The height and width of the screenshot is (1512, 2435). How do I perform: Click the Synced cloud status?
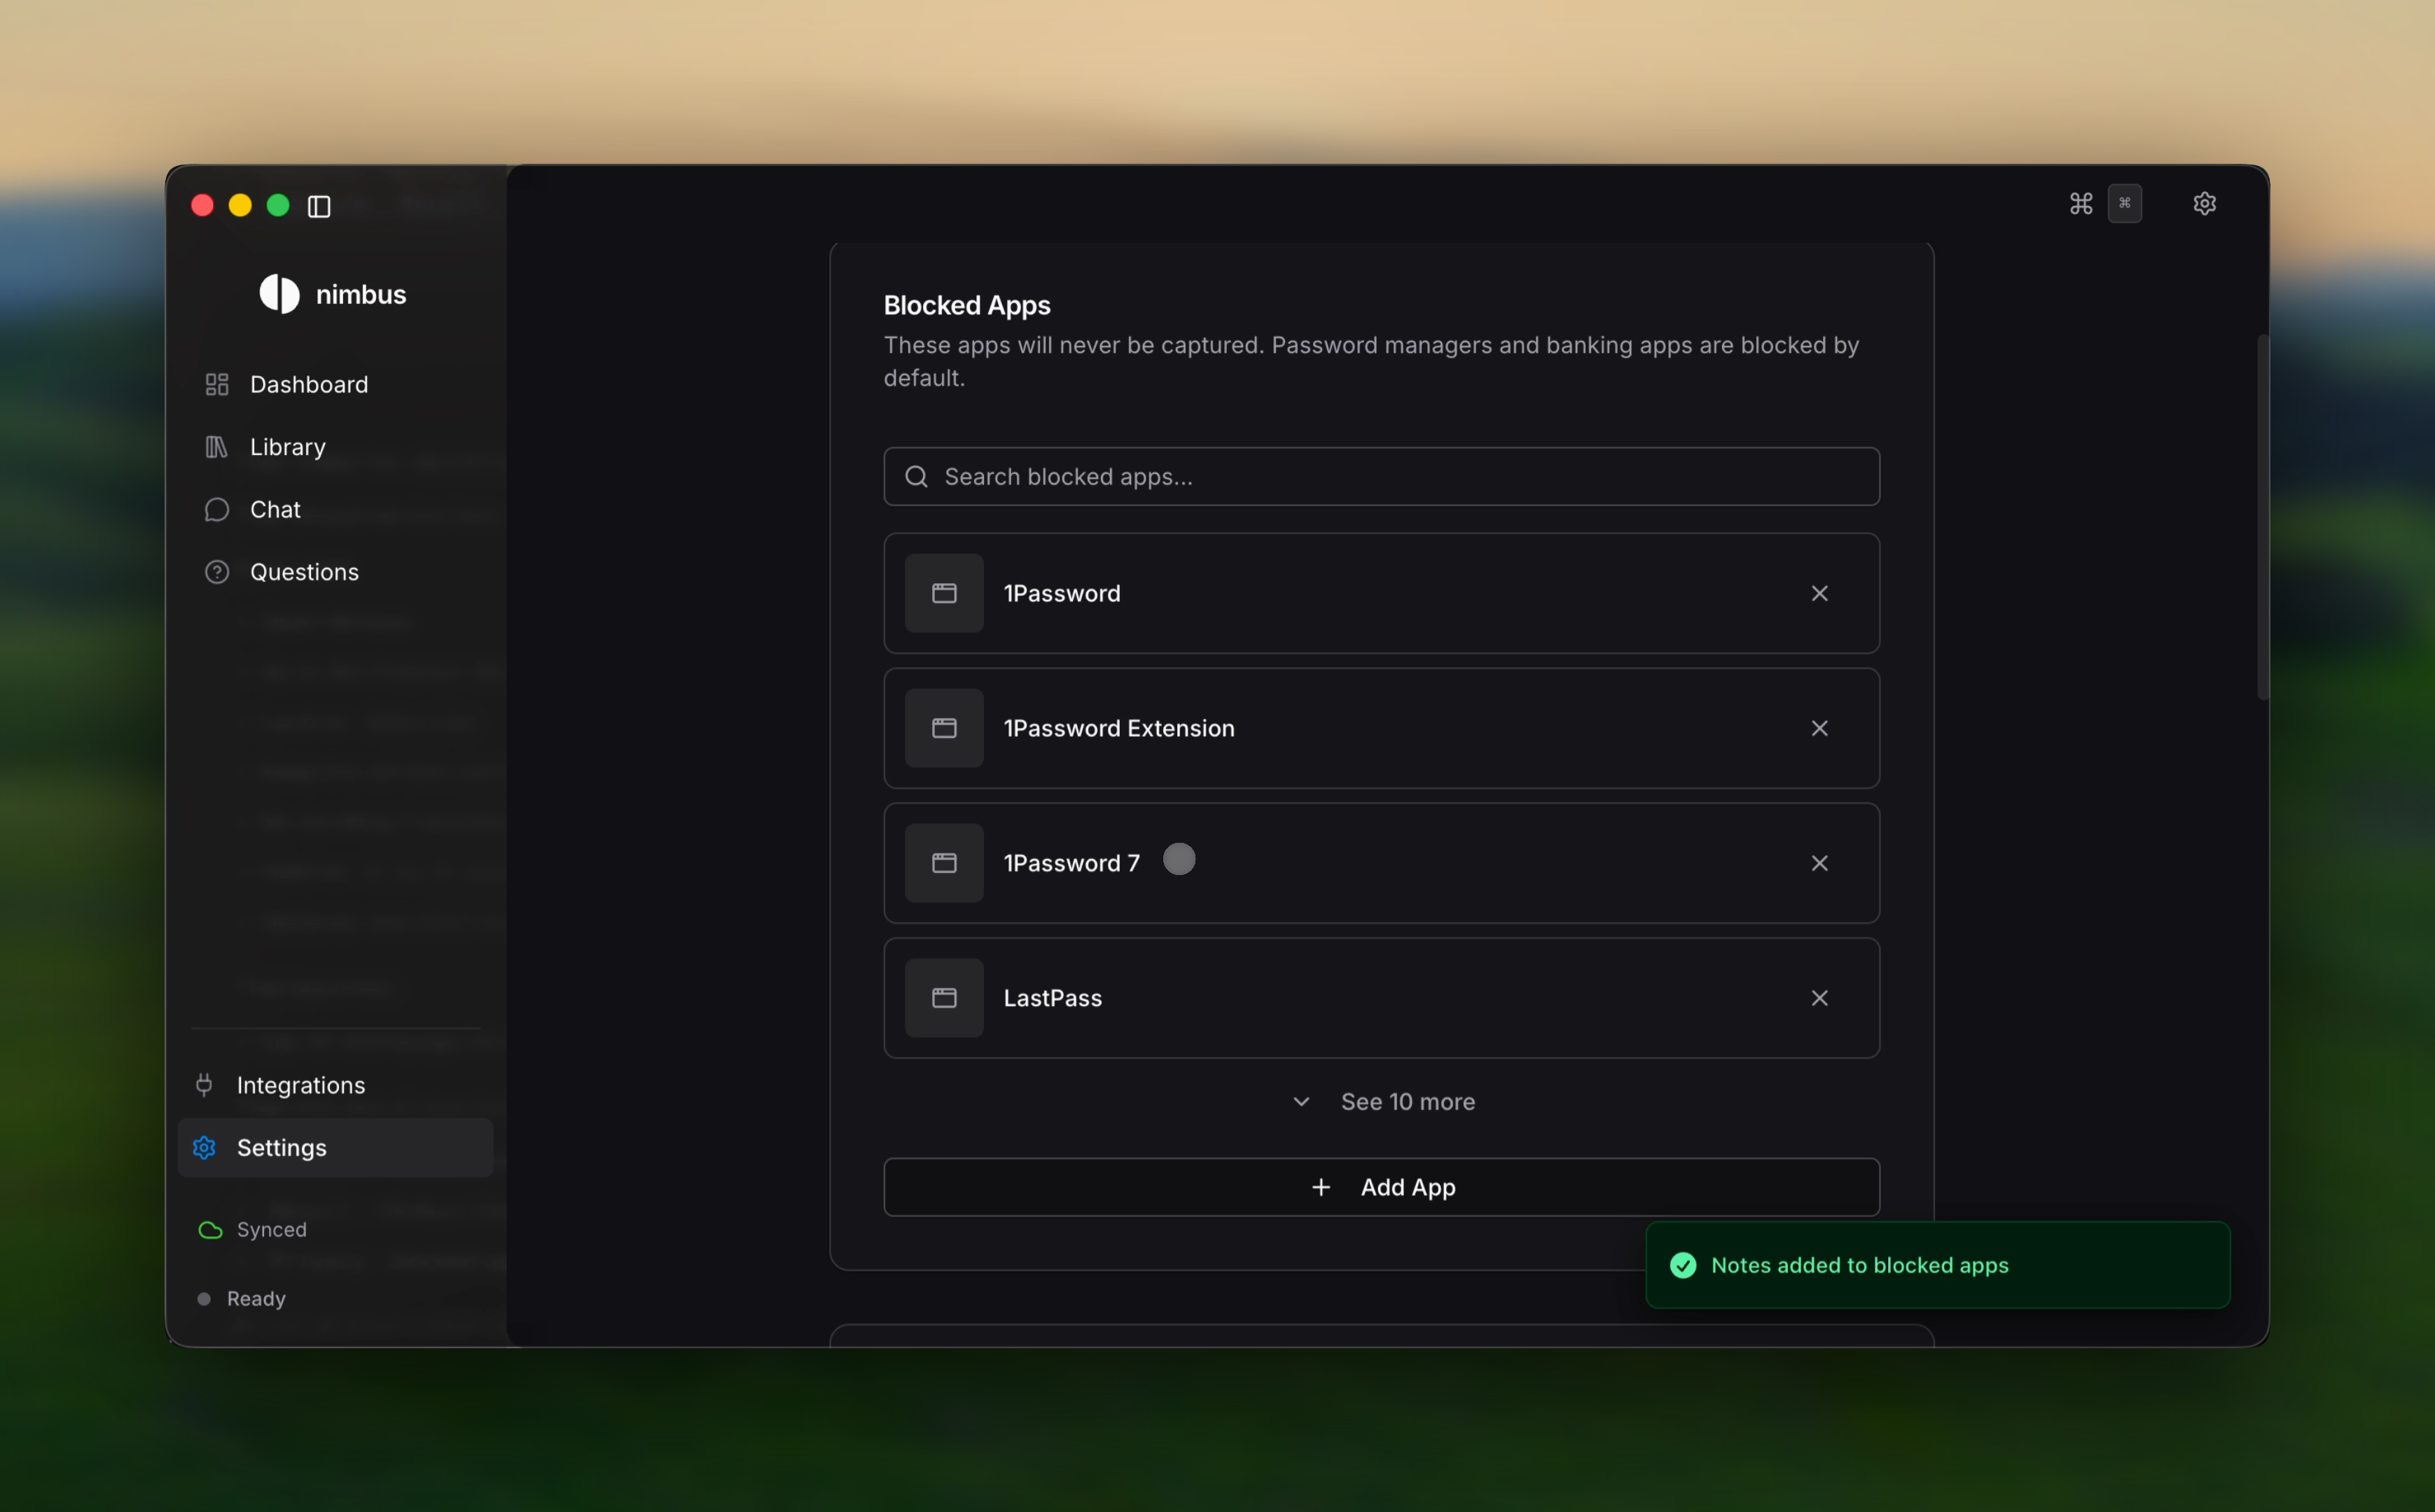pos(252,1229)
